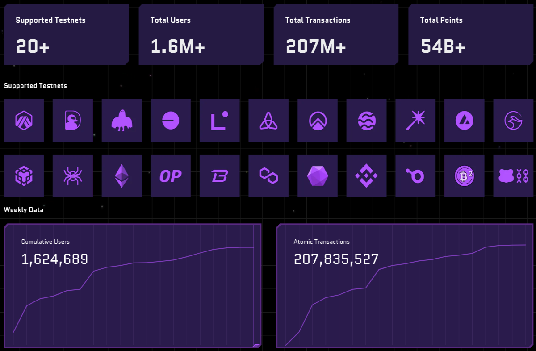Select the Blast B testnet icon
Viewport: 536px width, 351px height.
click(219, 176)
